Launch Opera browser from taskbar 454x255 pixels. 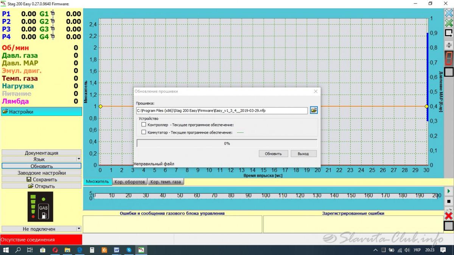pyautogui.click(x=55, y=250)
